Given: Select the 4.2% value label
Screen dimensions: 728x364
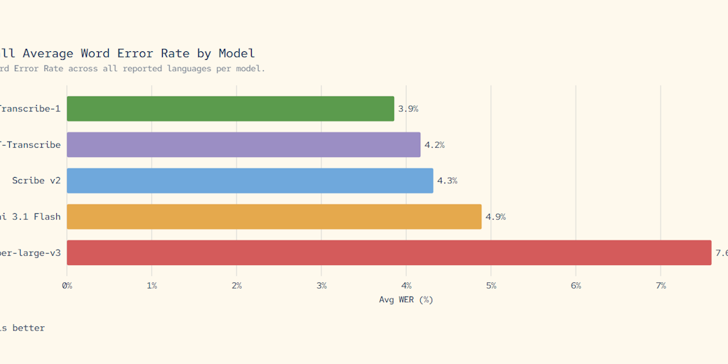Looking at the screenshot, I should [434, 145].
